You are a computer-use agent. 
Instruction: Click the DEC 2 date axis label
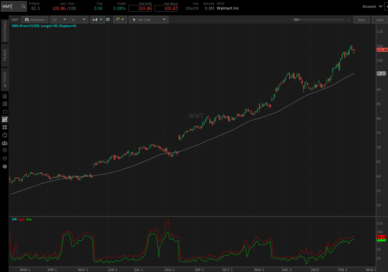(287, 270)
